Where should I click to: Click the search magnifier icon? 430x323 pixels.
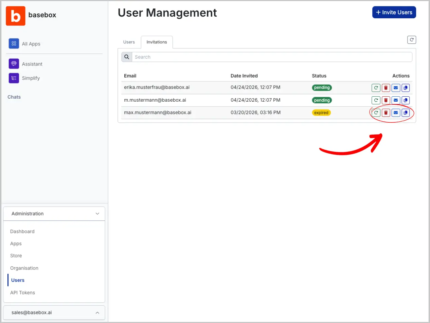127,57
